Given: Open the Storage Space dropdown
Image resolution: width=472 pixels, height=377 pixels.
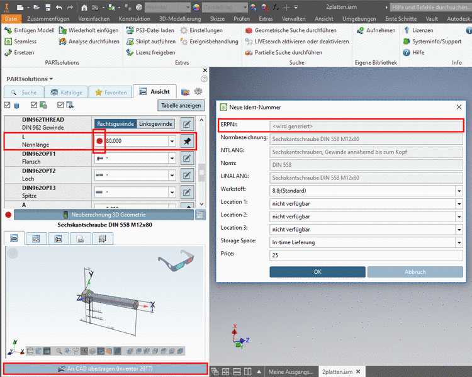Looking at the screenshot, I should (x=459, y=242).
